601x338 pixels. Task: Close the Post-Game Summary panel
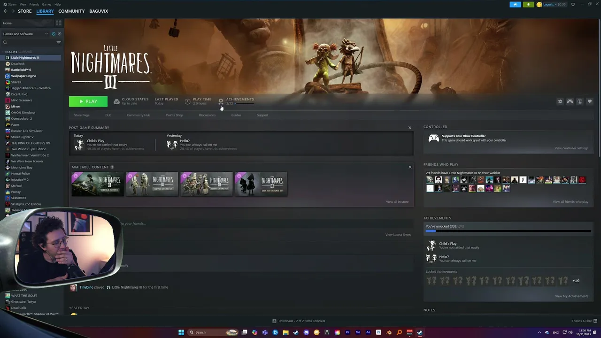409,128
